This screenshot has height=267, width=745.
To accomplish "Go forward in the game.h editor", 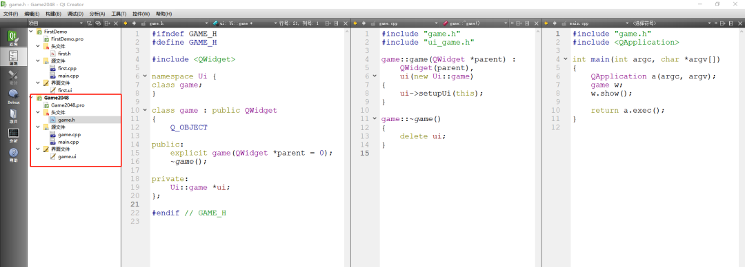I will click(x=134, y=23).
